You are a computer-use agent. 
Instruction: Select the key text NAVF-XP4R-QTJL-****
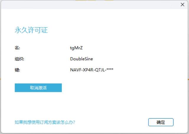point(92,70)
